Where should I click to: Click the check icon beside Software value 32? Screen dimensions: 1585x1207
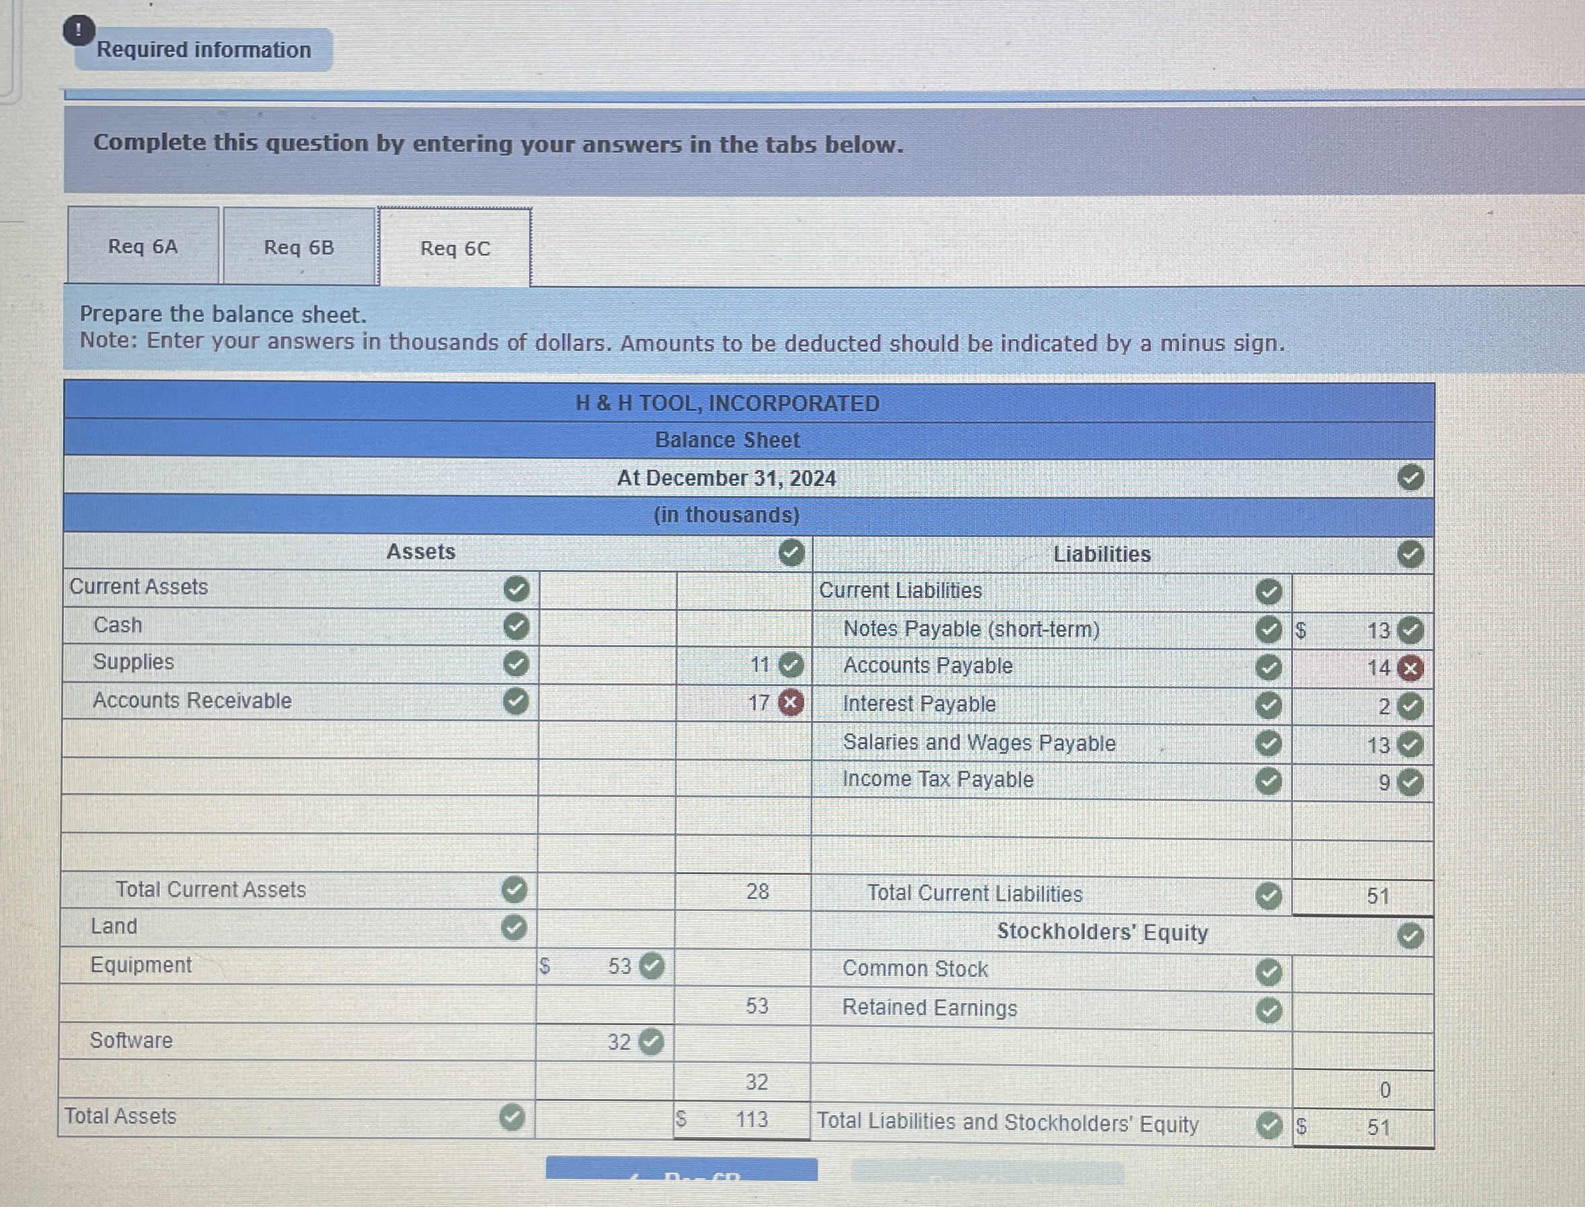point(651,1042)
